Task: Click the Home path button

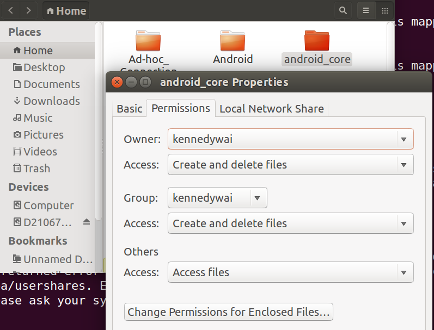Action: 66,11
